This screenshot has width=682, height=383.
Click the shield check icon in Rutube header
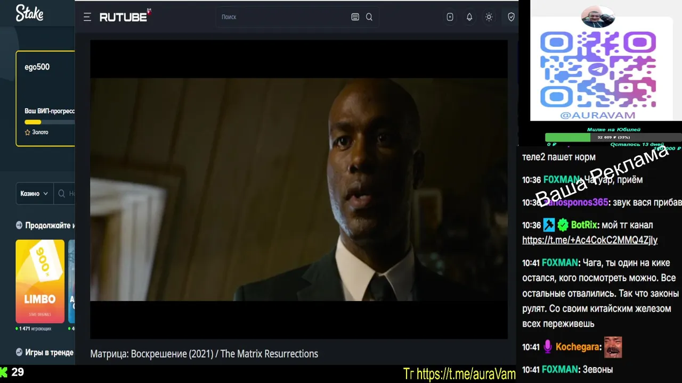tap(511, 17)
